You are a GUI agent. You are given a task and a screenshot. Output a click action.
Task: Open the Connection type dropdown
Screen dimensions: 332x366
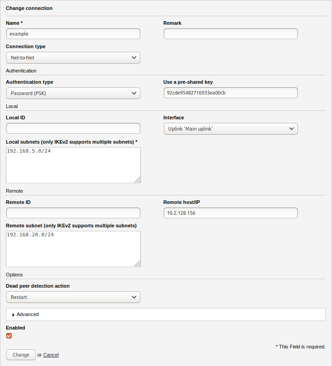[73, 58]
